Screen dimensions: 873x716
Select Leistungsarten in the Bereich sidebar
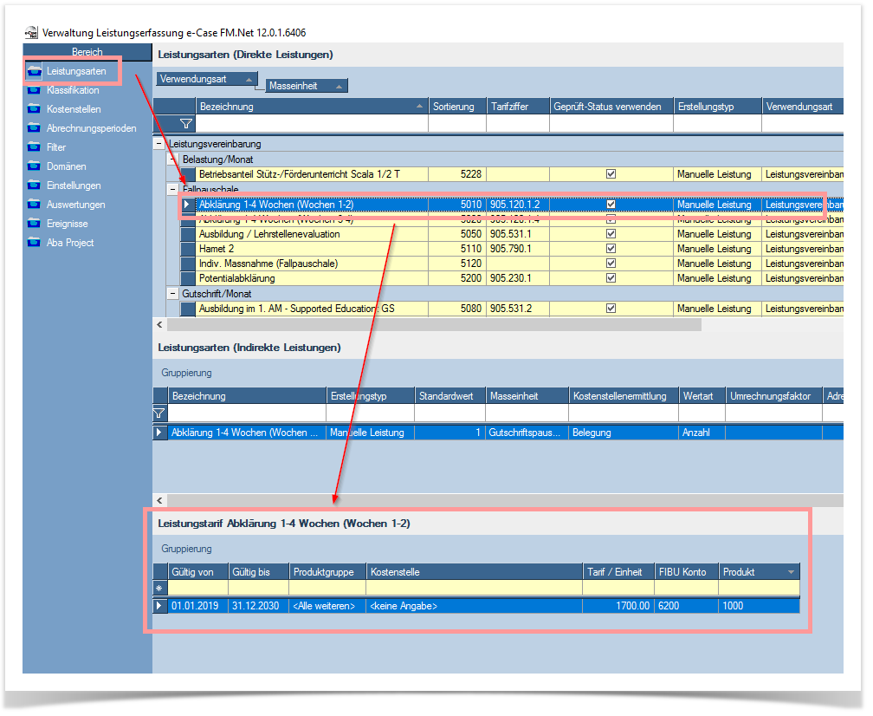click(76, 71)
